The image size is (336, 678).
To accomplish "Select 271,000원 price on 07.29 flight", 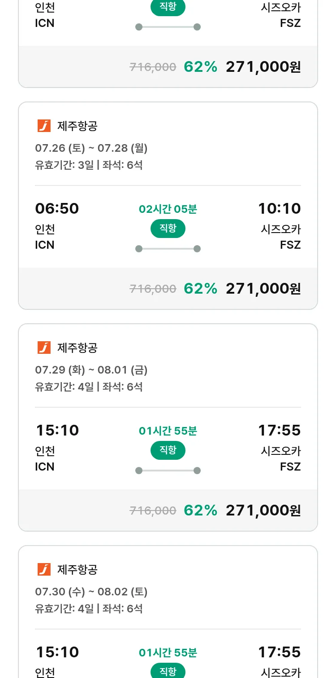I will [x=263, y=510].
